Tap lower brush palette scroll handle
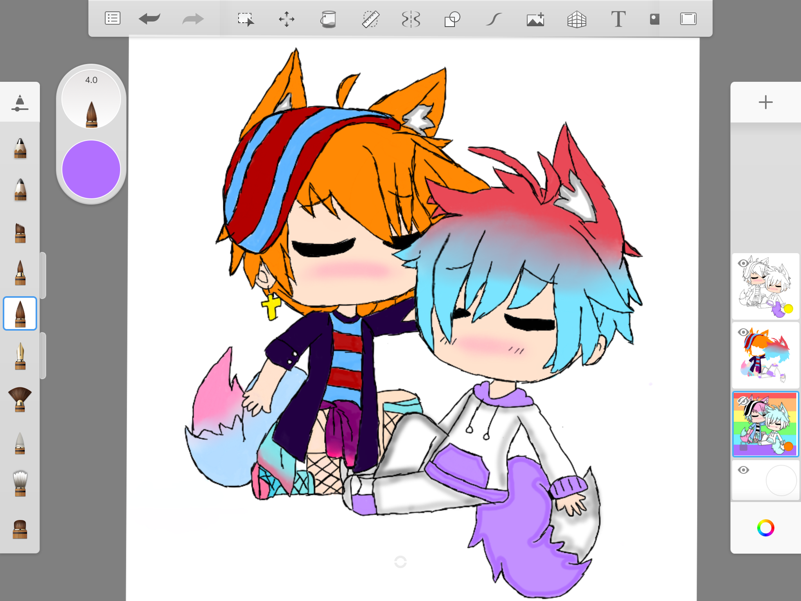 click(x=43, y=356)
